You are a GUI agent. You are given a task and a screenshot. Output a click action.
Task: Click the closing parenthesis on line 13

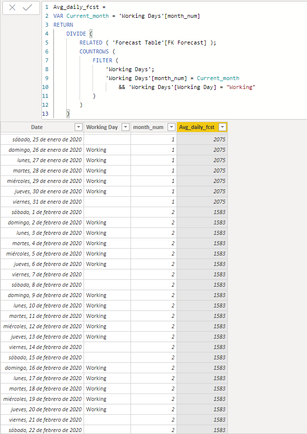coord(68,114)
